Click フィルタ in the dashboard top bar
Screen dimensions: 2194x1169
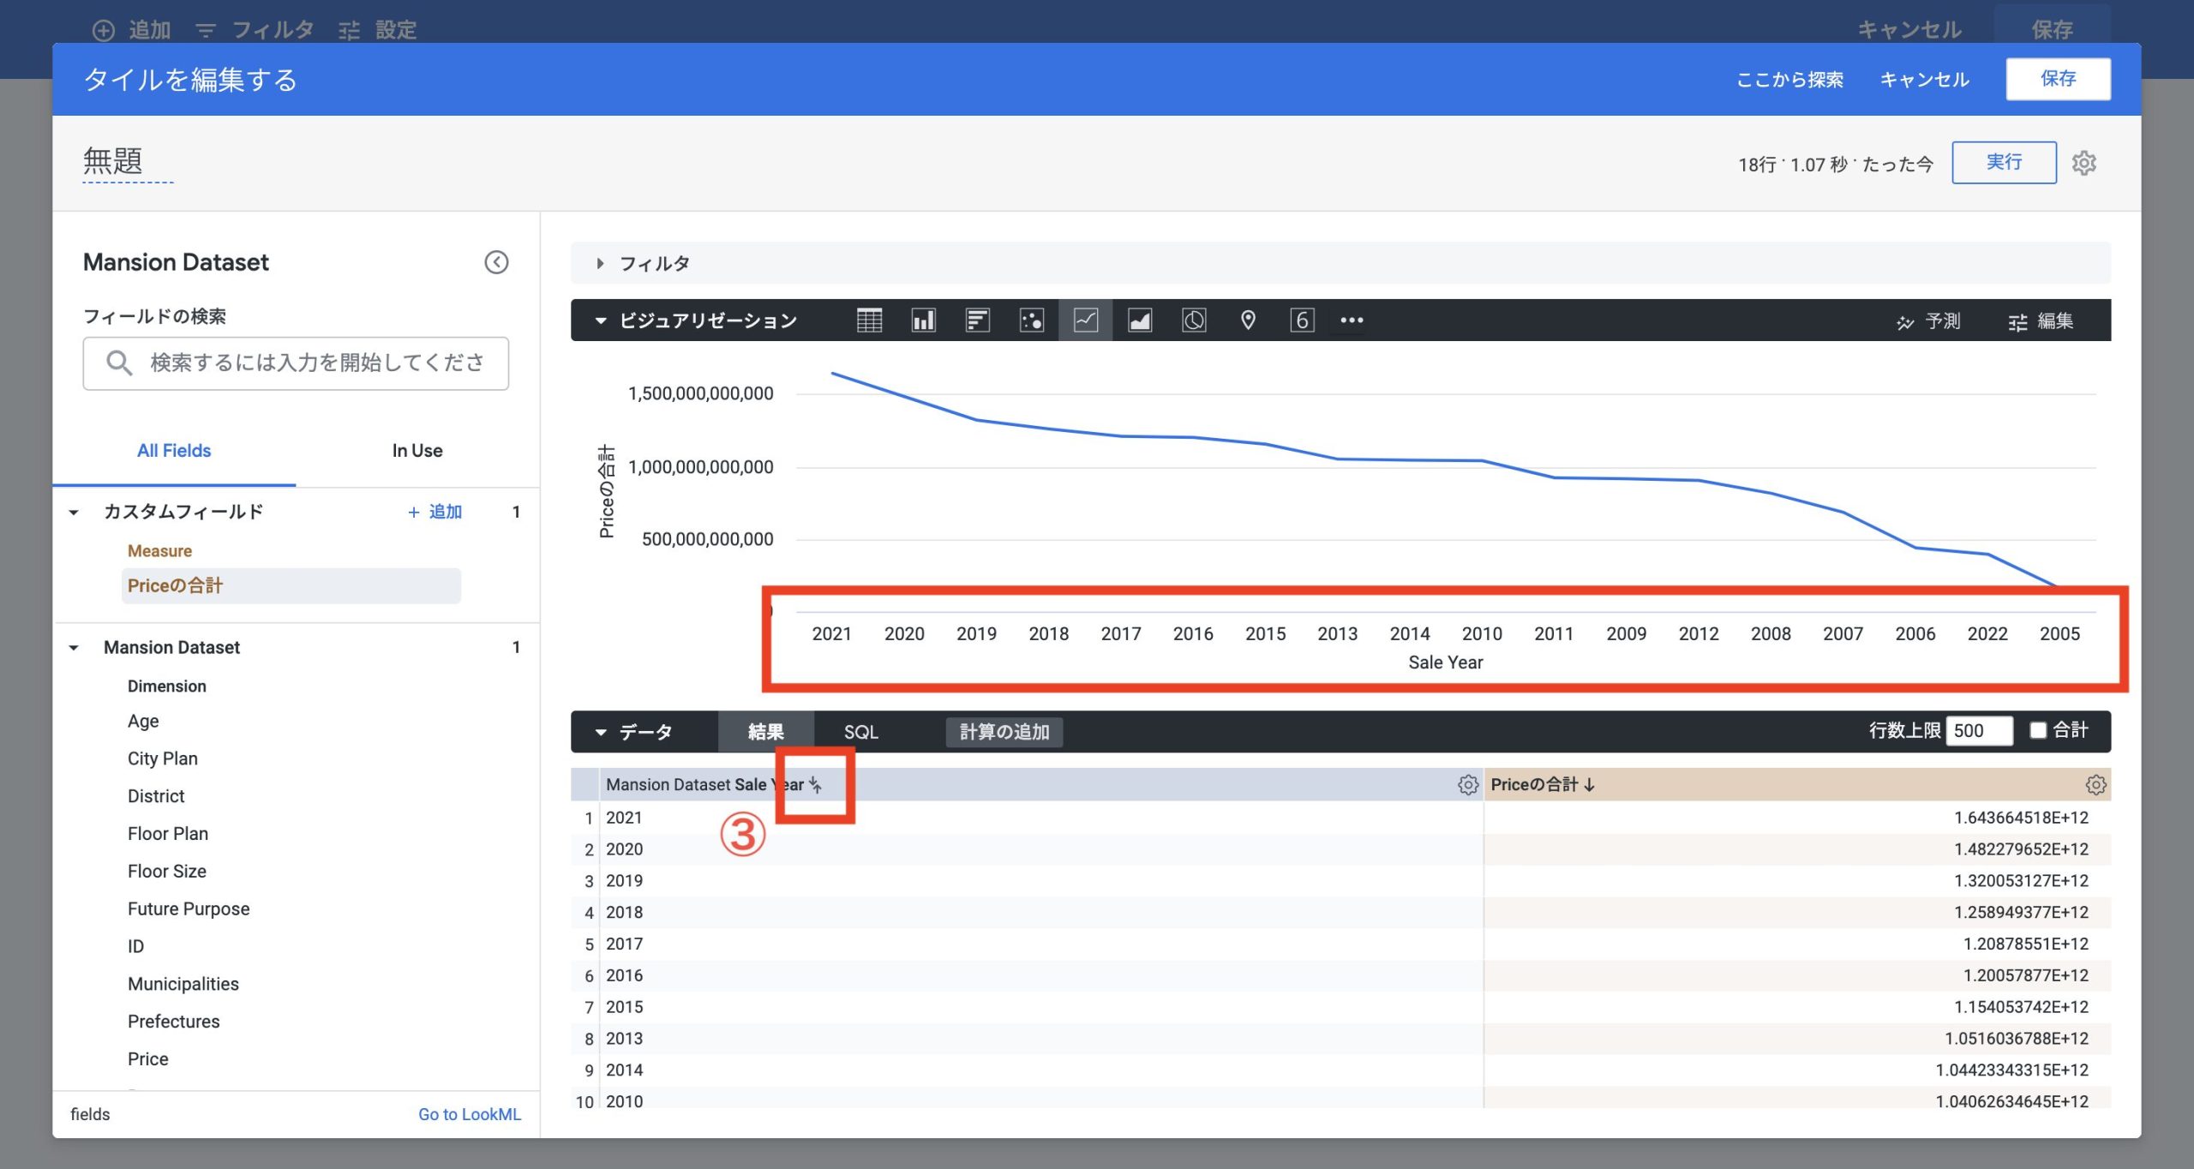click(x=255, y=30)
